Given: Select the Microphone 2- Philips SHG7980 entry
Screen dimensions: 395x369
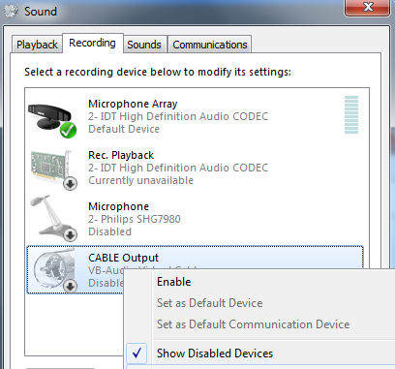Looking at the screenshot, I should pos(135,219).
